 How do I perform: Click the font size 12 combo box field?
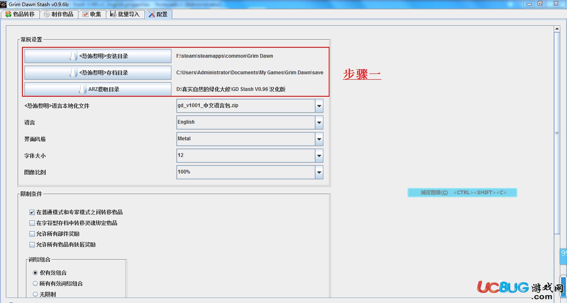[x=250, y=156]
